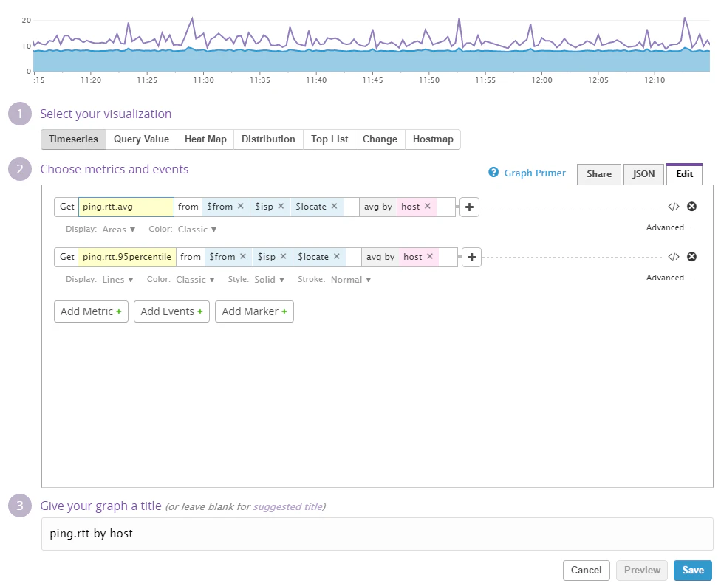This screenshot has height=586, width=721.
Task: Click avg by aggregator in ping.rtt.avg row
Action: (378, 207)
